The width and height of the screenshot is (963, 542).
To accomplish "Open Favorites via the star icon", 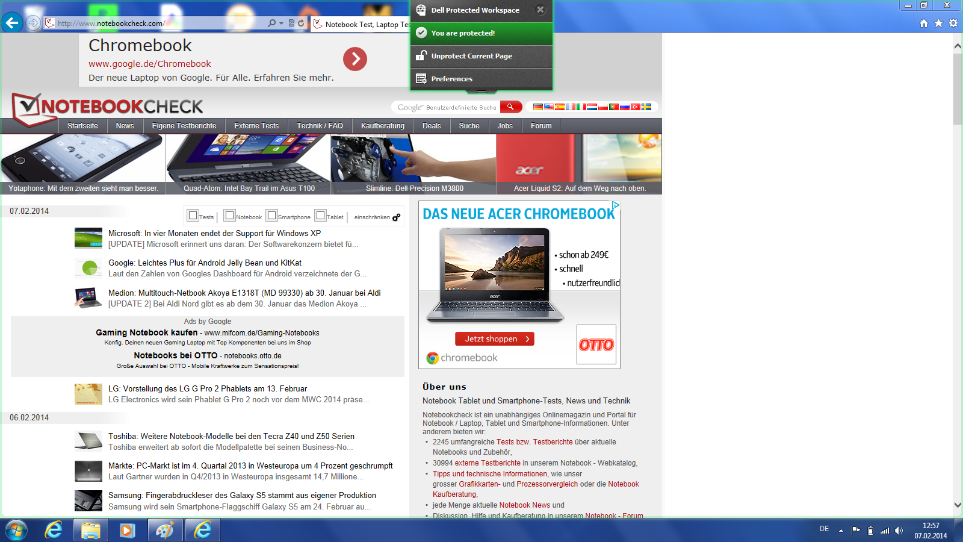I will [938, 23].
